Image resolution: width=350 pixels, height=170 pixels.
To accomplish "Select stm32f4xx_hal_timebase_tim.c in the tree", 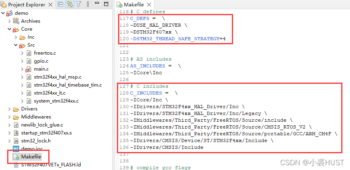I will (68, 85).
